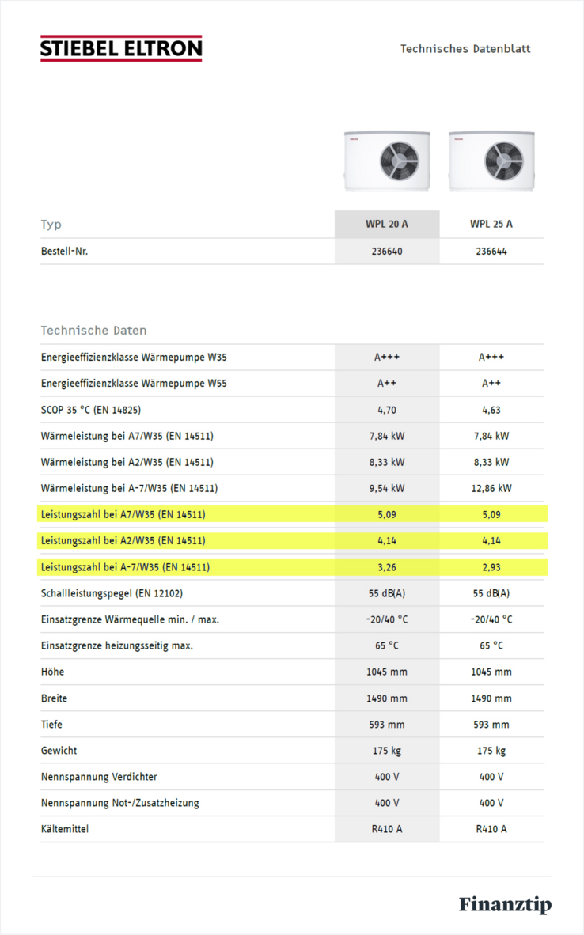The width and height of the screenshot is (584, 935).
Task: Click the 'SCOP 35 °C (EN 14825)' label
Action: [x=91, y=410]
